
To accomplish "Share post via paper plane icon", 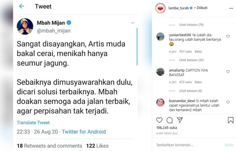I will tap(180, 120).
